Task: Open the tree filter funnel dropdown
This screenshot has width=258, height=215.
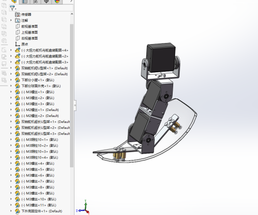Action: point(13,8)
